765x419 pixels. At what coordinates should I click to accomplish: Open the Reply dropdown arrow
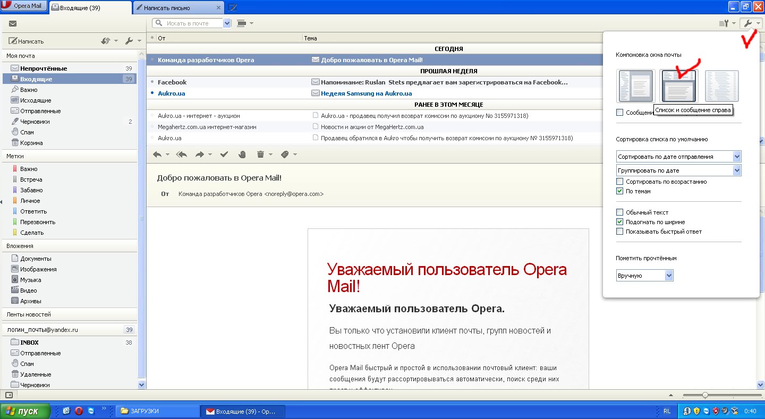[x=167, y=155]
